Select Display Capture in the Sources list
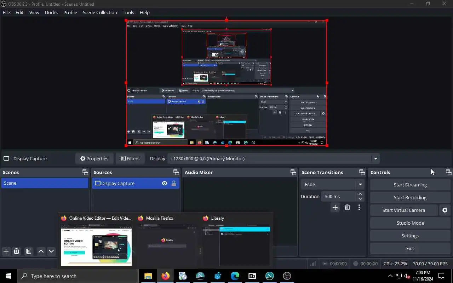 pos(136,183)
